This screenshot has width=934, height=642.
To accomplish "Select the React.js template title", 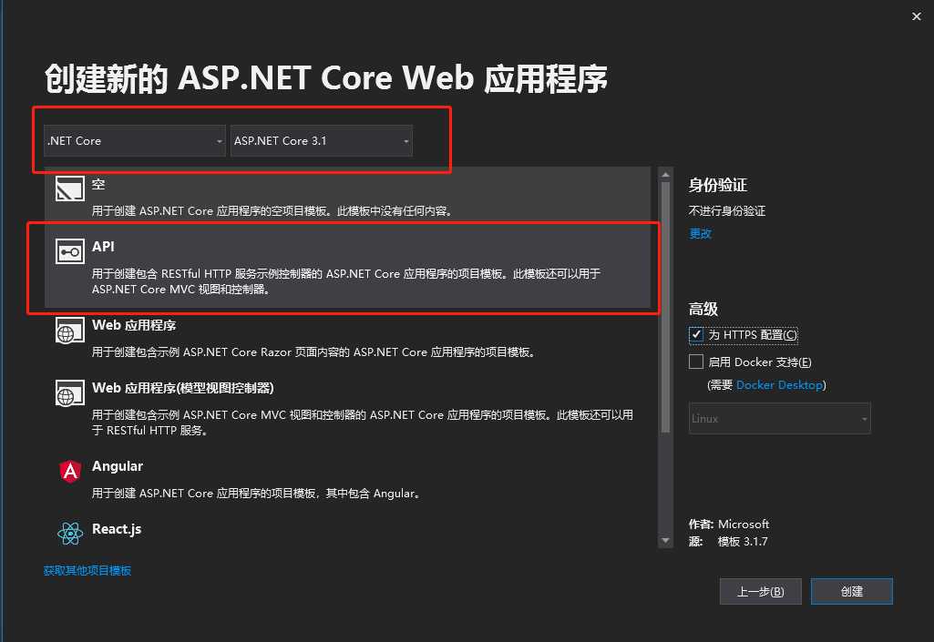I will (117, 529).
